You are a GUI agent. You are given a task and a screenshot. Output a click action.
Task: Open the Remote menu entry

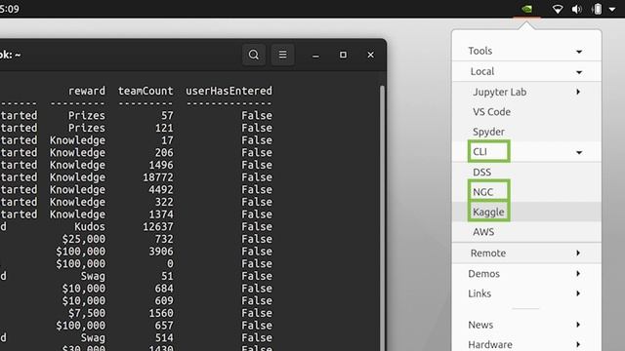pos(526,253)
